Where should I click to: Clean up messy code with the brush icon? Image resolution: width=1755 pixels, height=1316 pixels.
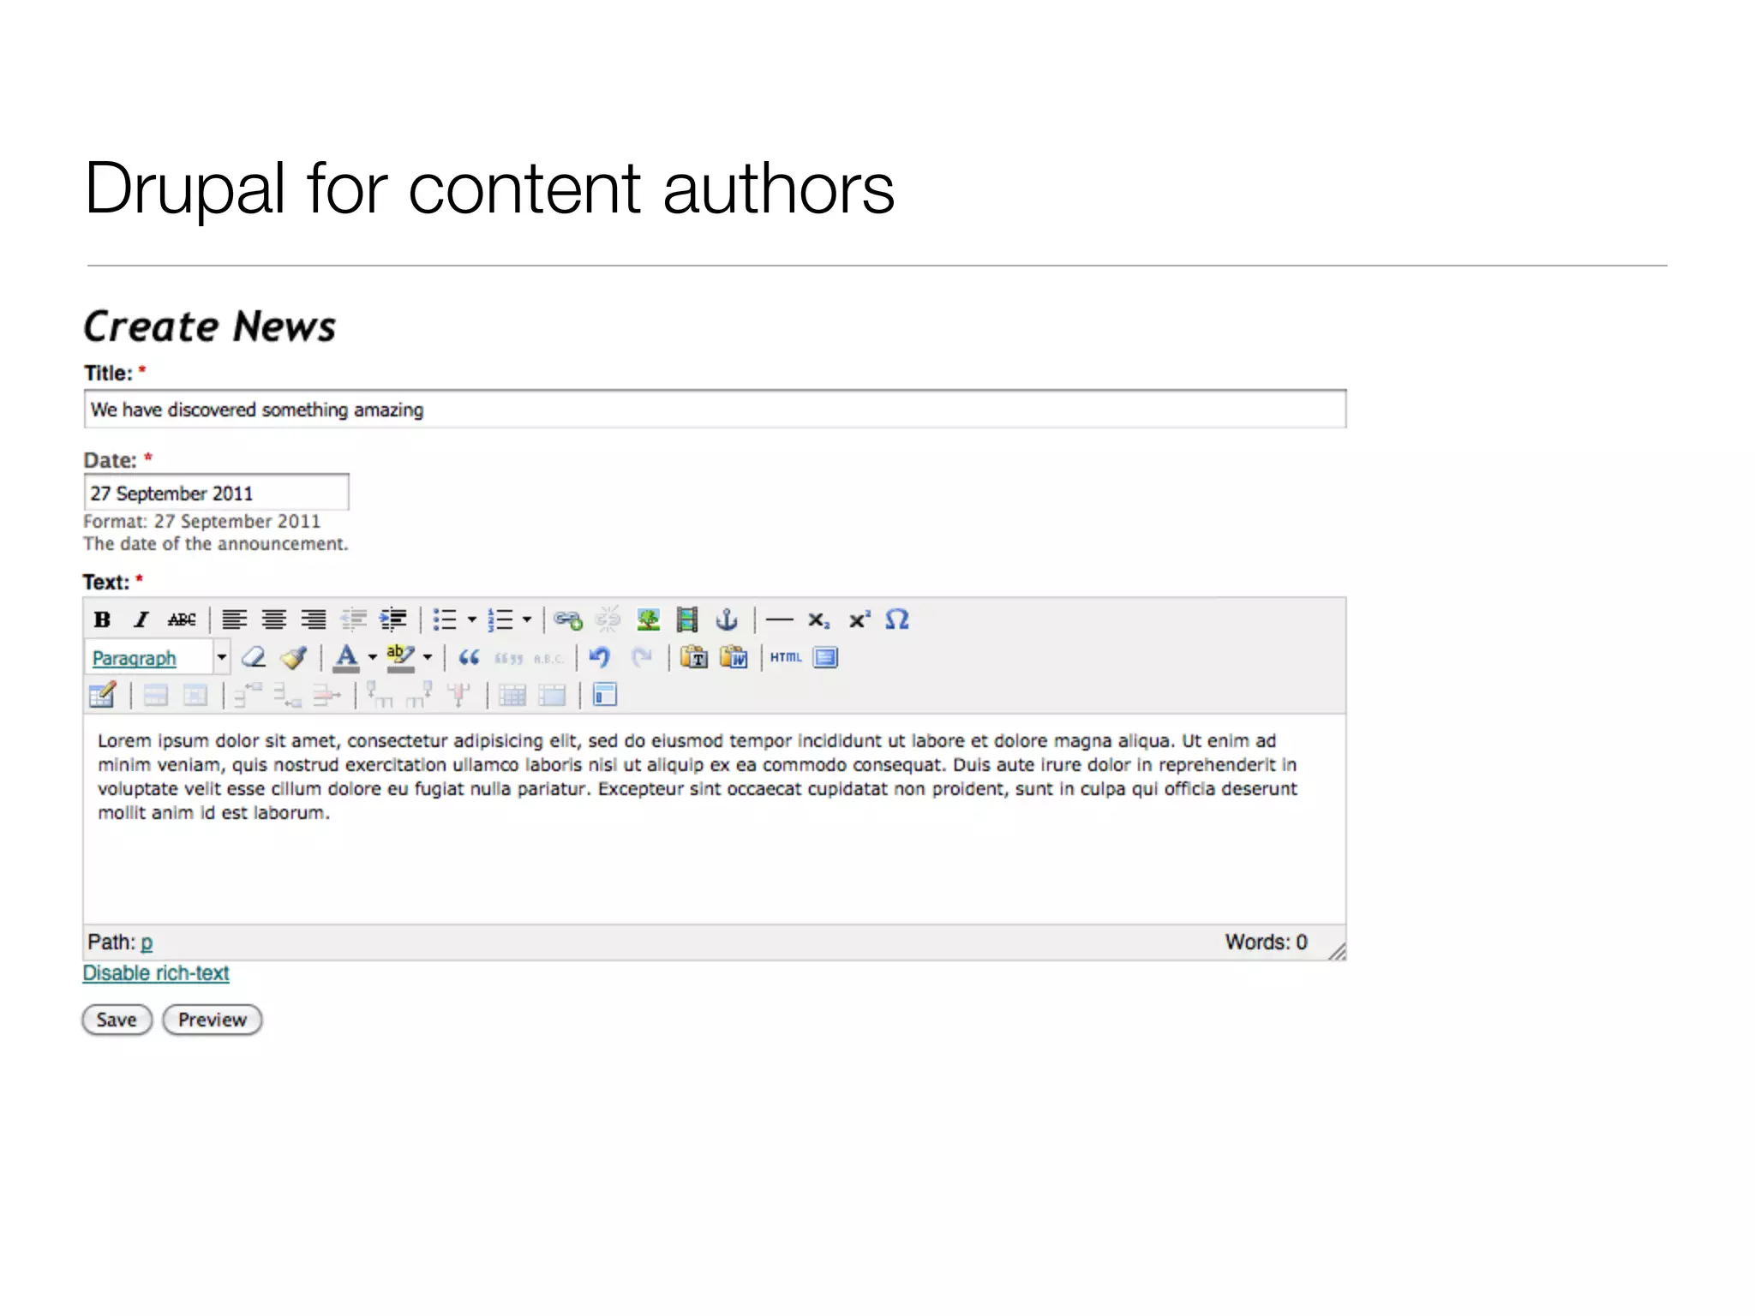[294, 658]
